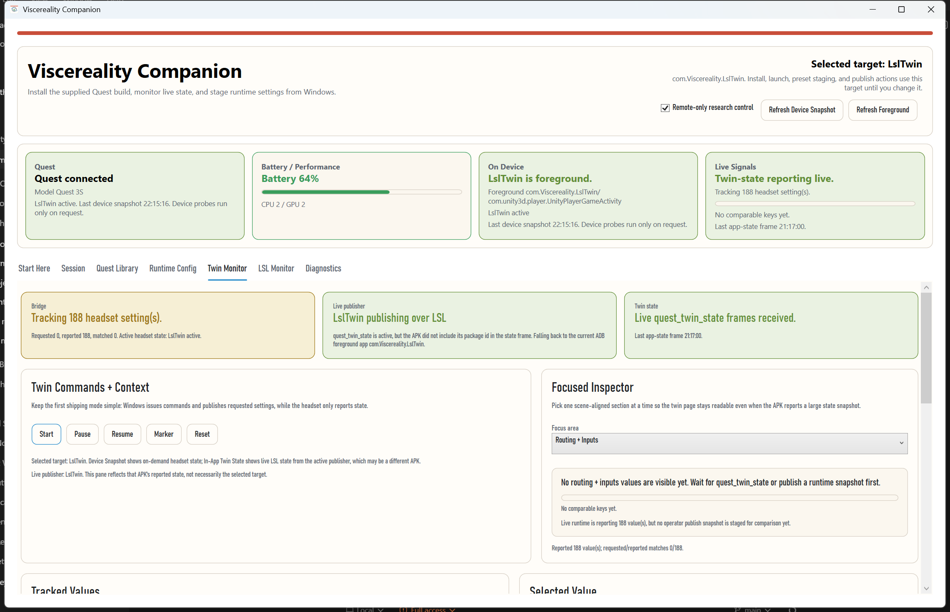Click the scrollbar up arrow
The image size is (950, 612).
click(x=926, y=287)
